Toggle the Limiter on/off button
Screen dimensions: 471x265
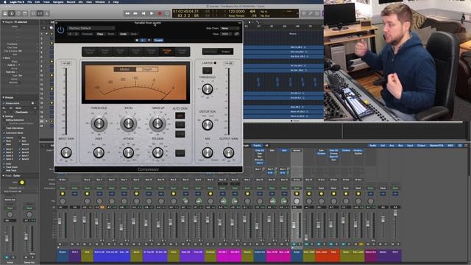(208, 71)
